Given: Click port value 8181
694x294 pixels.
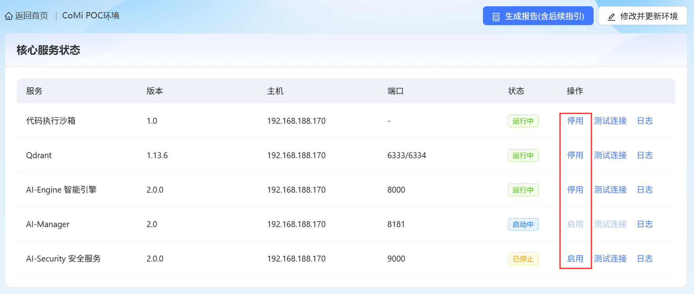Looking at the screenshot, I should pyautogui.click(x=396, y=224).
